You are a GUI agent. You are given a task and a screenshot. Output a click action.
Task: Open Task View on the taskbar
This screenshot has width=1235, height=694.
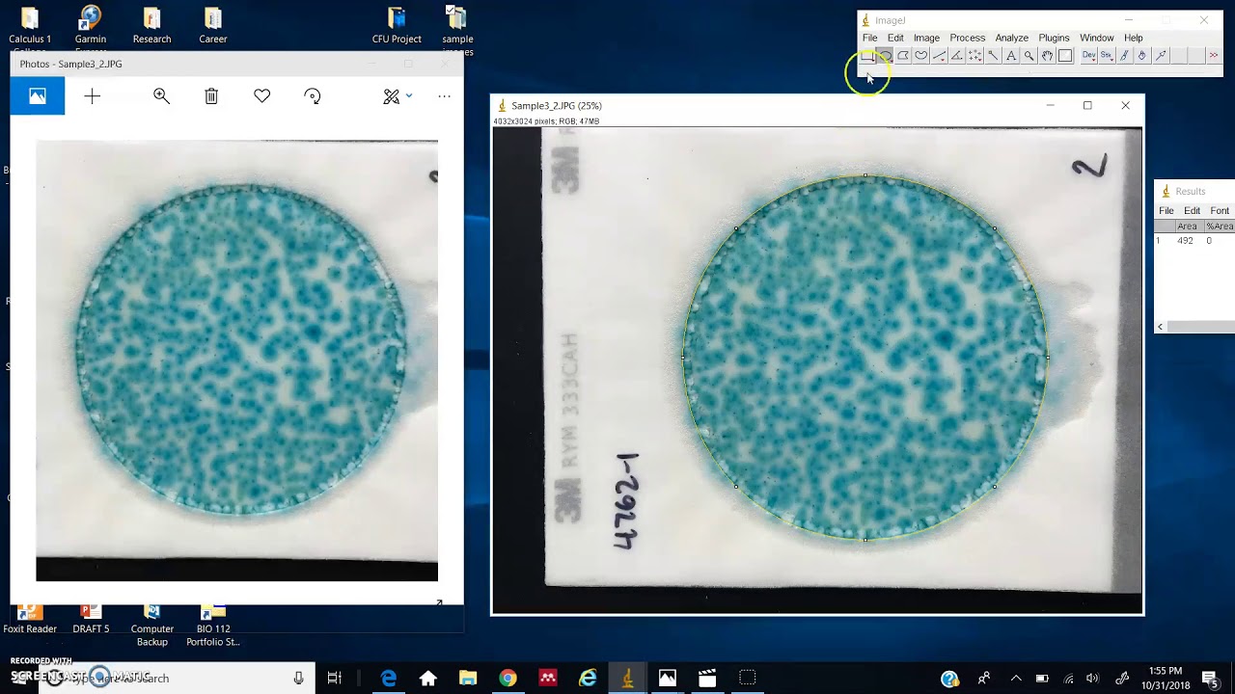pos(334,678)
